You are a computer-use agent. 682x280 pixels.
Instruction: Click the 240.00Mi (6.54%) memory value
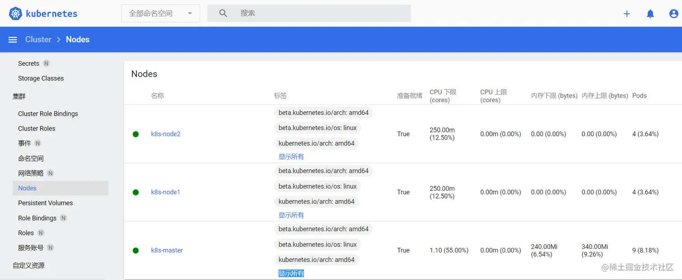544,250
